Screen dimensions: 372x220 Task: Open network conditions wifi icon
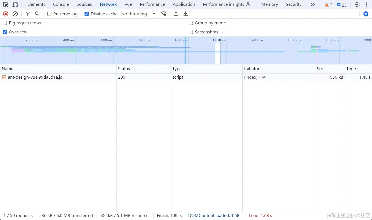(164, 14)
